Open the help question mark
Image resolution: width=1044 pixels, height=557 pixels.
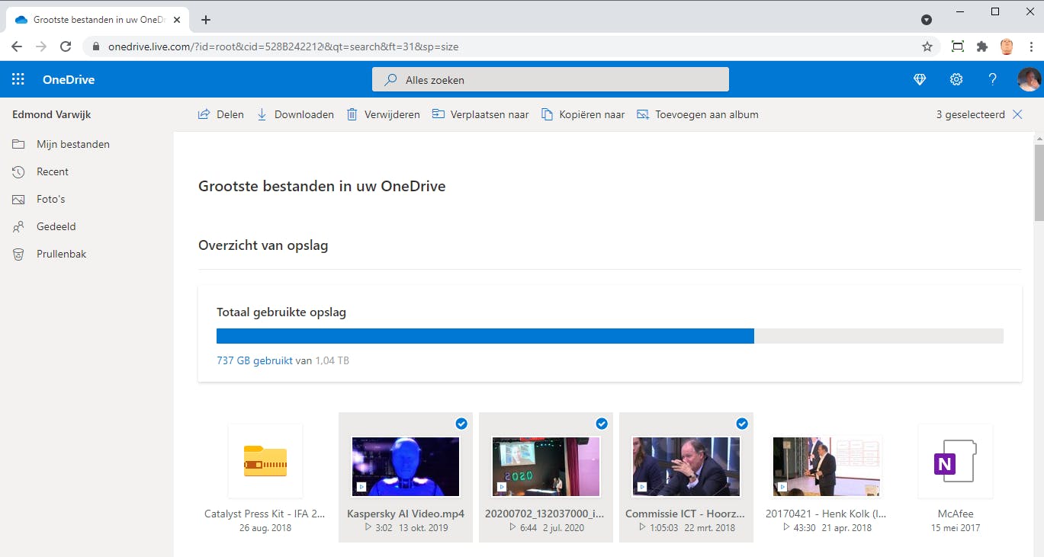(x=993, y=79)
